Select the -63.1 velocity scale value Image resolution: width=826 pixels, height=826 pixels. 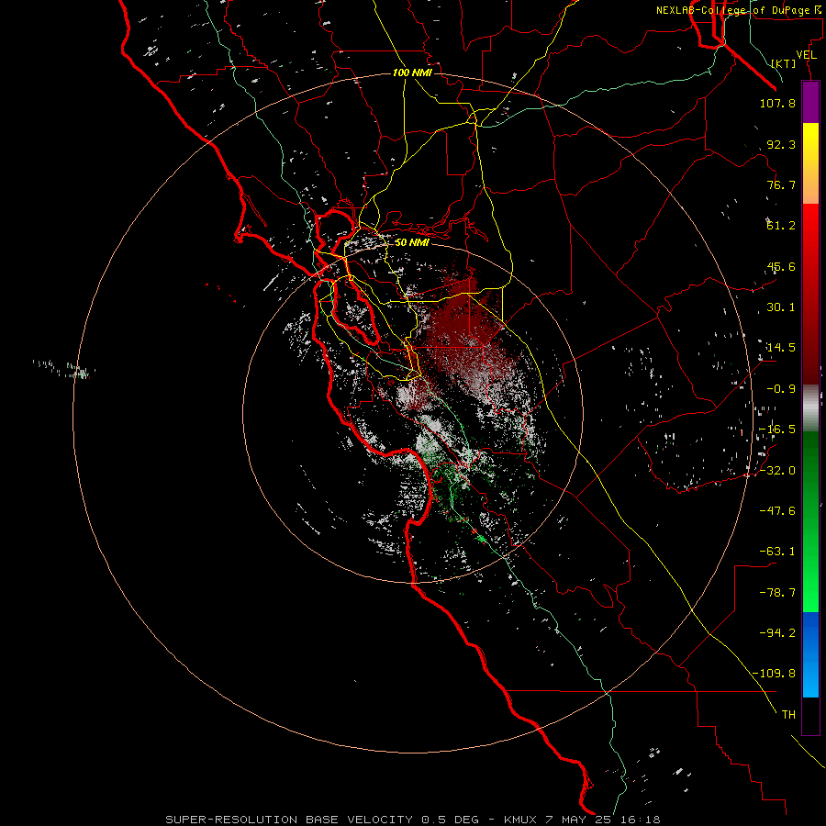(x=777, y=552)
